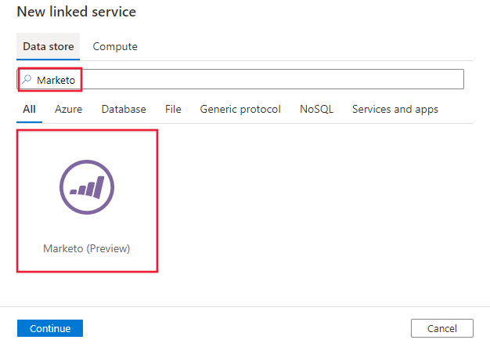Screen dimensions: 490x347
Task: Focus the empty right side of search field
Action: (x=313, y=79)
